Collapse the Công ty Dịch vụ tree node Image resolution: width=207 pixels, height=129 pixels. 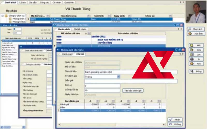pyautogui.click(x=3, y=16)
